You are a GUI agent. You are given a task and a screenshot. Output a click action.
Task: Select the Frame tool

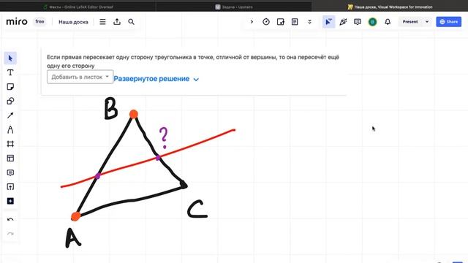pos(10,144)
